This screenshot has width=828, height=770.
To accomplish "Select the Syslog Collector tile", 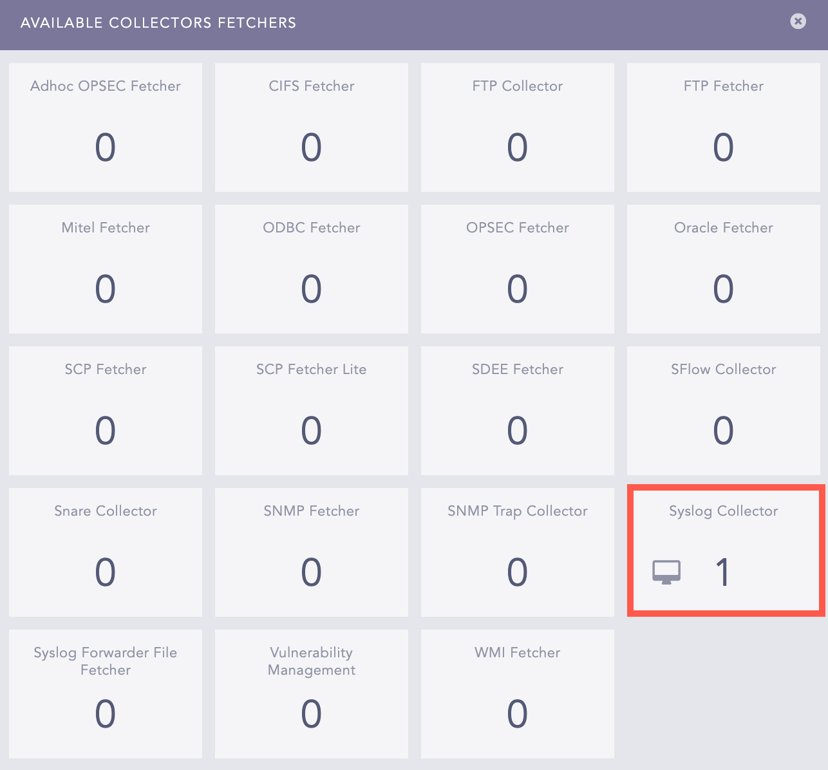I will pyautogui.click(x=723, y=550).
